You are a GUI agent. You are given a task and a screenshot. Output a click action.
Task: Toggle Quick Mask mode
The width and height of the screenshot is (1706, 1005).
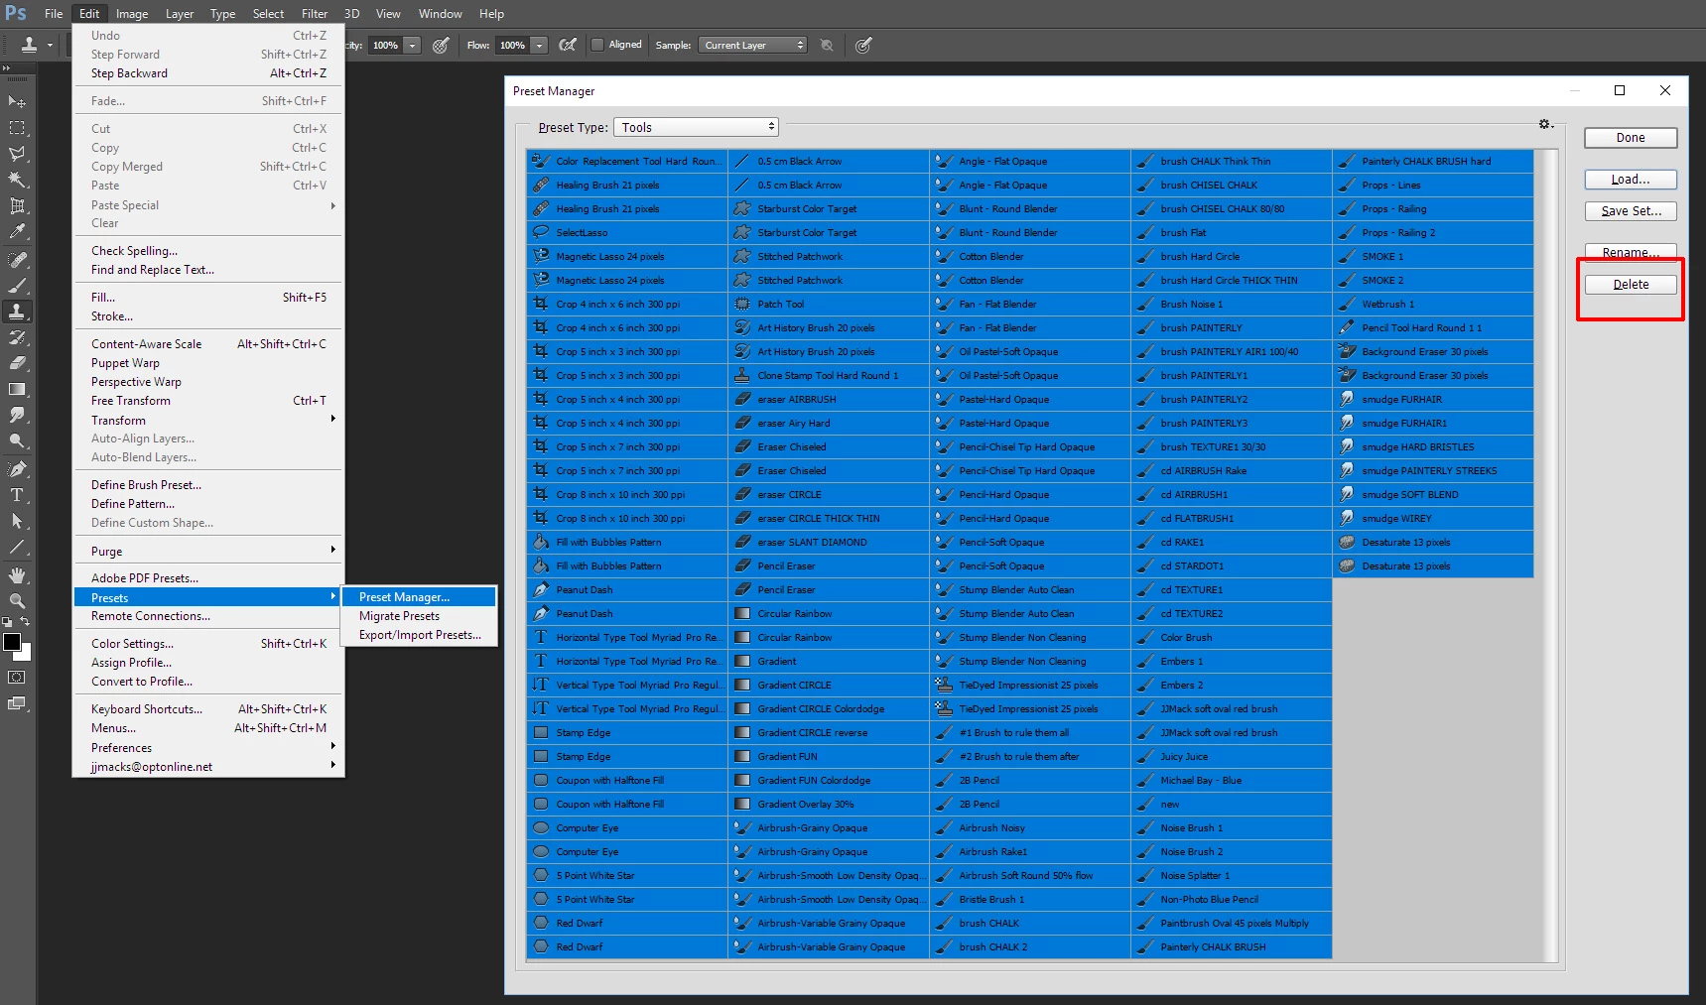click(17, 678)
